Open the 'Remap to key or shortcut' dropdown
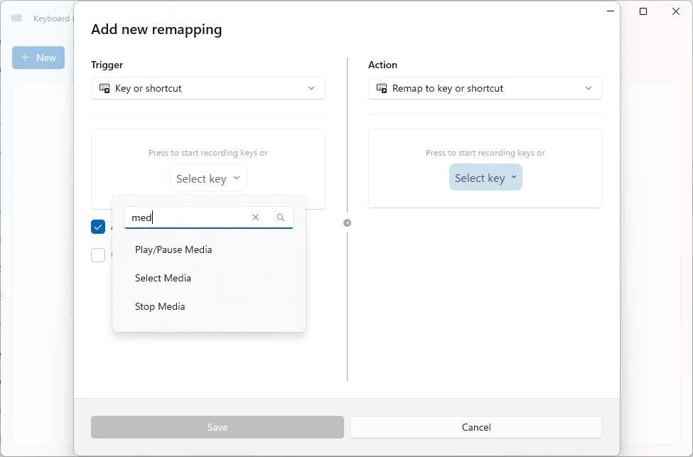Screen dimensions: 693x457 coord(485,88)
